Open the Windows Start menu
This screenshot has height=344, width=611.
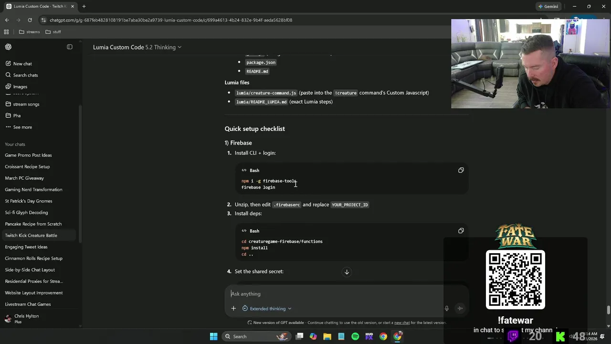213,336
